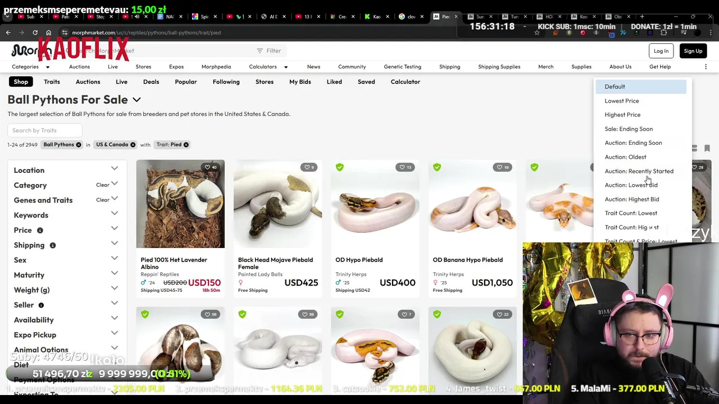Click the heart icon showing 56 on the white python card
Image resolution: width=719 pixels, height=404 pixels.
click(x=304, y=314)
